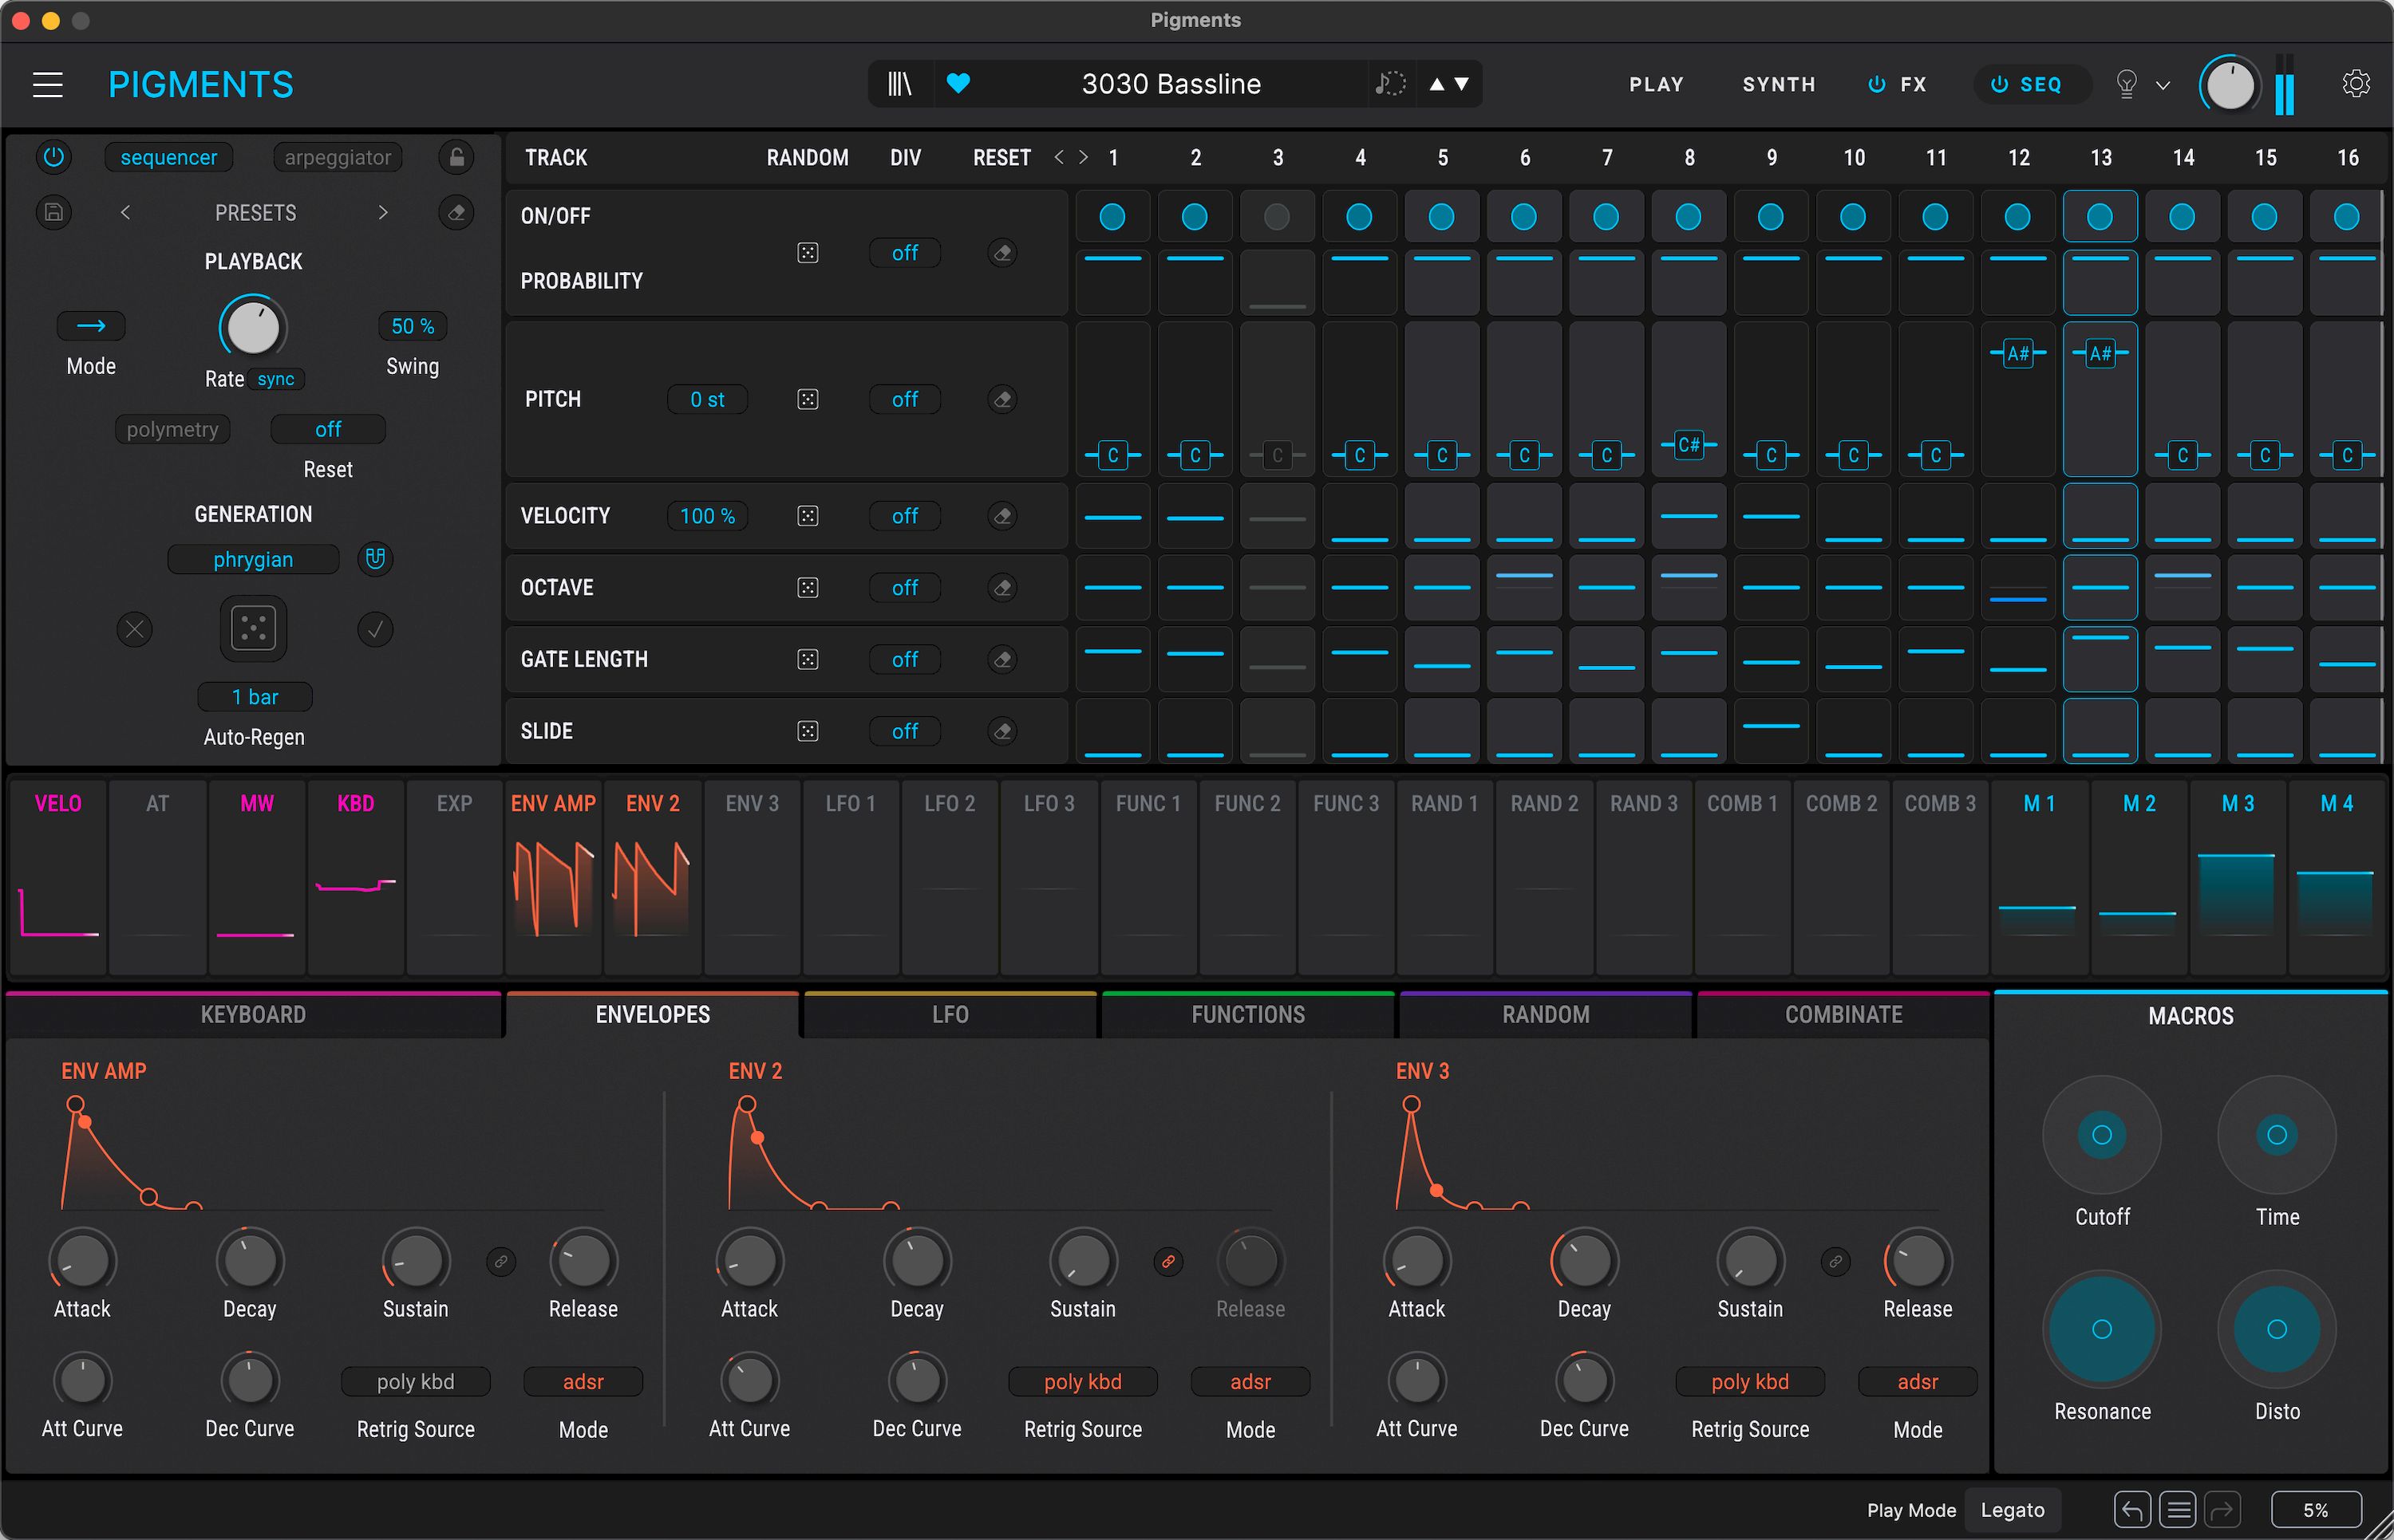The width and height of the screenshot is (2394, 1540).
Task: Click the apply generation checkmark icon
Action: (375, 629)
